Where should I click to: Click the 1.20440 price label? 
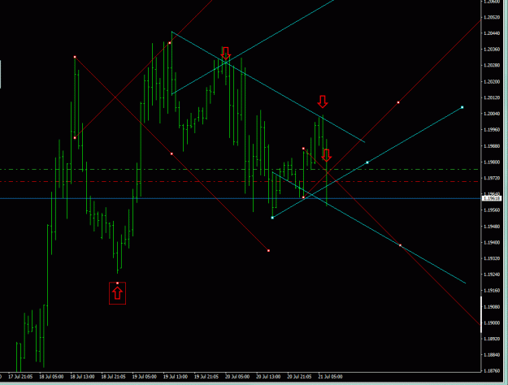click(x=492, y=33)
